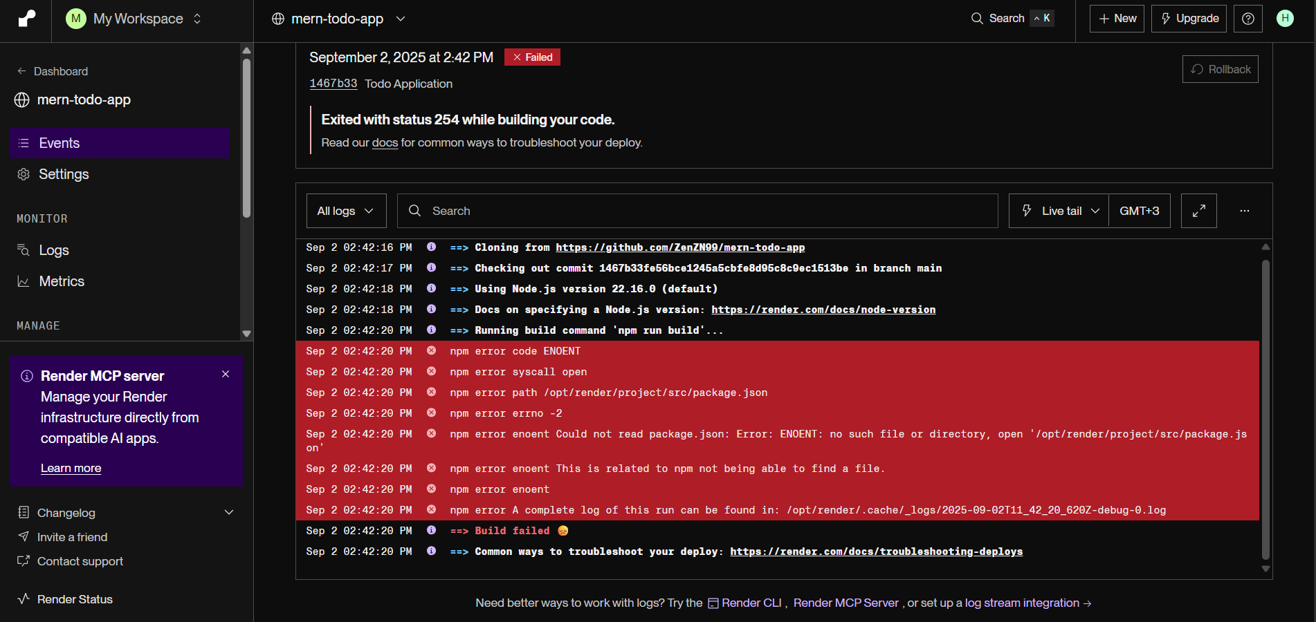Open the troubleshooting-deploys link in logs
Screen dimensions: 1316x622
coord(876,552)
